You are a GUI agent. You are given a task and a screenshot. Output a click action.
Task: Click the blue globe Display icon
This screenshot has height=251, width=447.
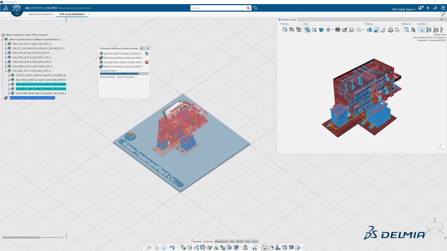[x=369, y=30]
